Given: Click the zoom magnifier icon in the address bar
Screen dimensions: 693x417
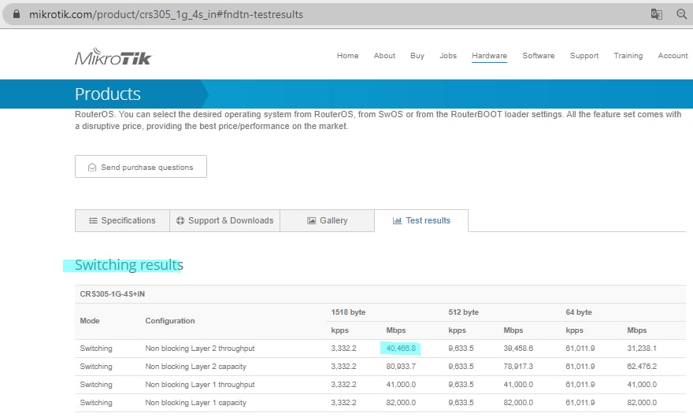Looking at the screenshot, I should tap(681, 14).
